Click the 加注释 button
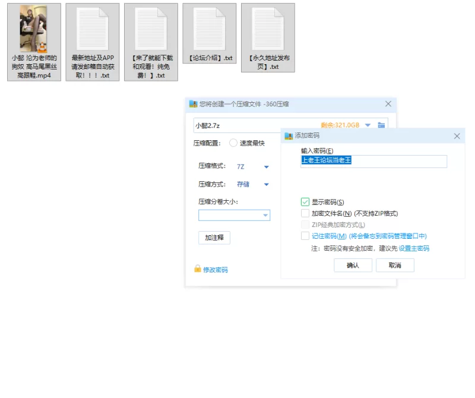475x398 pixels. 214,238
